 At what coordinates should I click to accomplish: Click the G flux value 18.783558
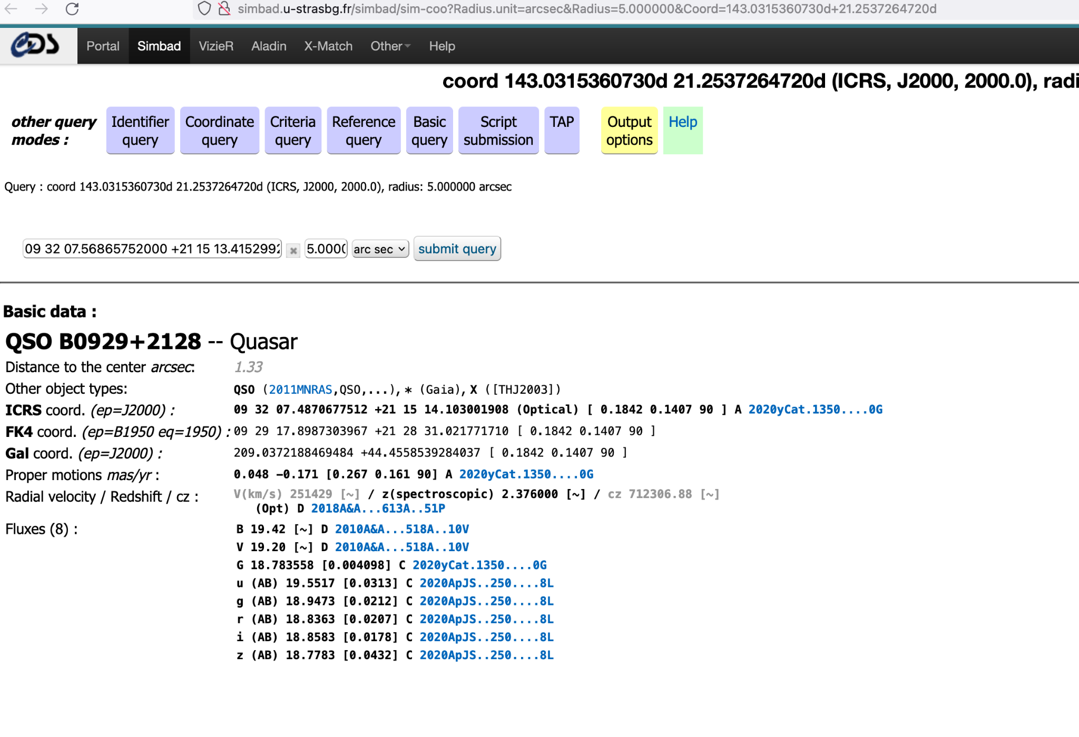coord(282,565)
